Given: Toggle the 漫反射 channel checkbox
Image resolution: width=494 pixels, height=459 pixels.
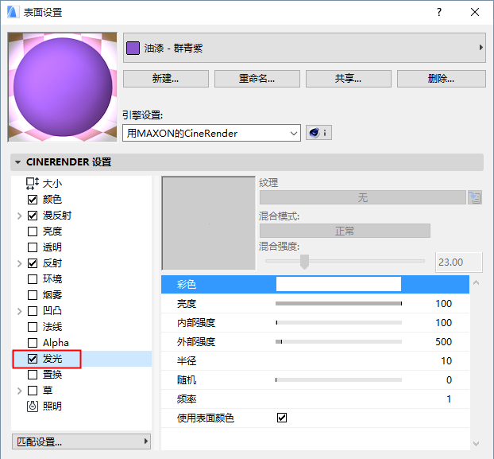Looking at the screenshot, I should tap(33, 216).
